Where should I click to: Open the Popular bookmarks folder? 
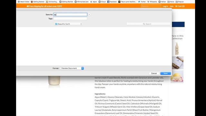(180, 2)
